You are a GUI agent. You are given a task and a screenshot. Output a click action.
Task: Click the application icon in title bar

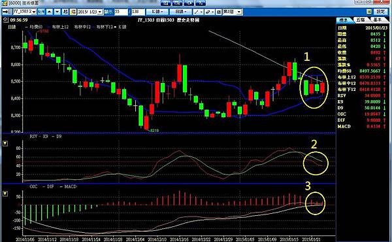pos(4,3)
